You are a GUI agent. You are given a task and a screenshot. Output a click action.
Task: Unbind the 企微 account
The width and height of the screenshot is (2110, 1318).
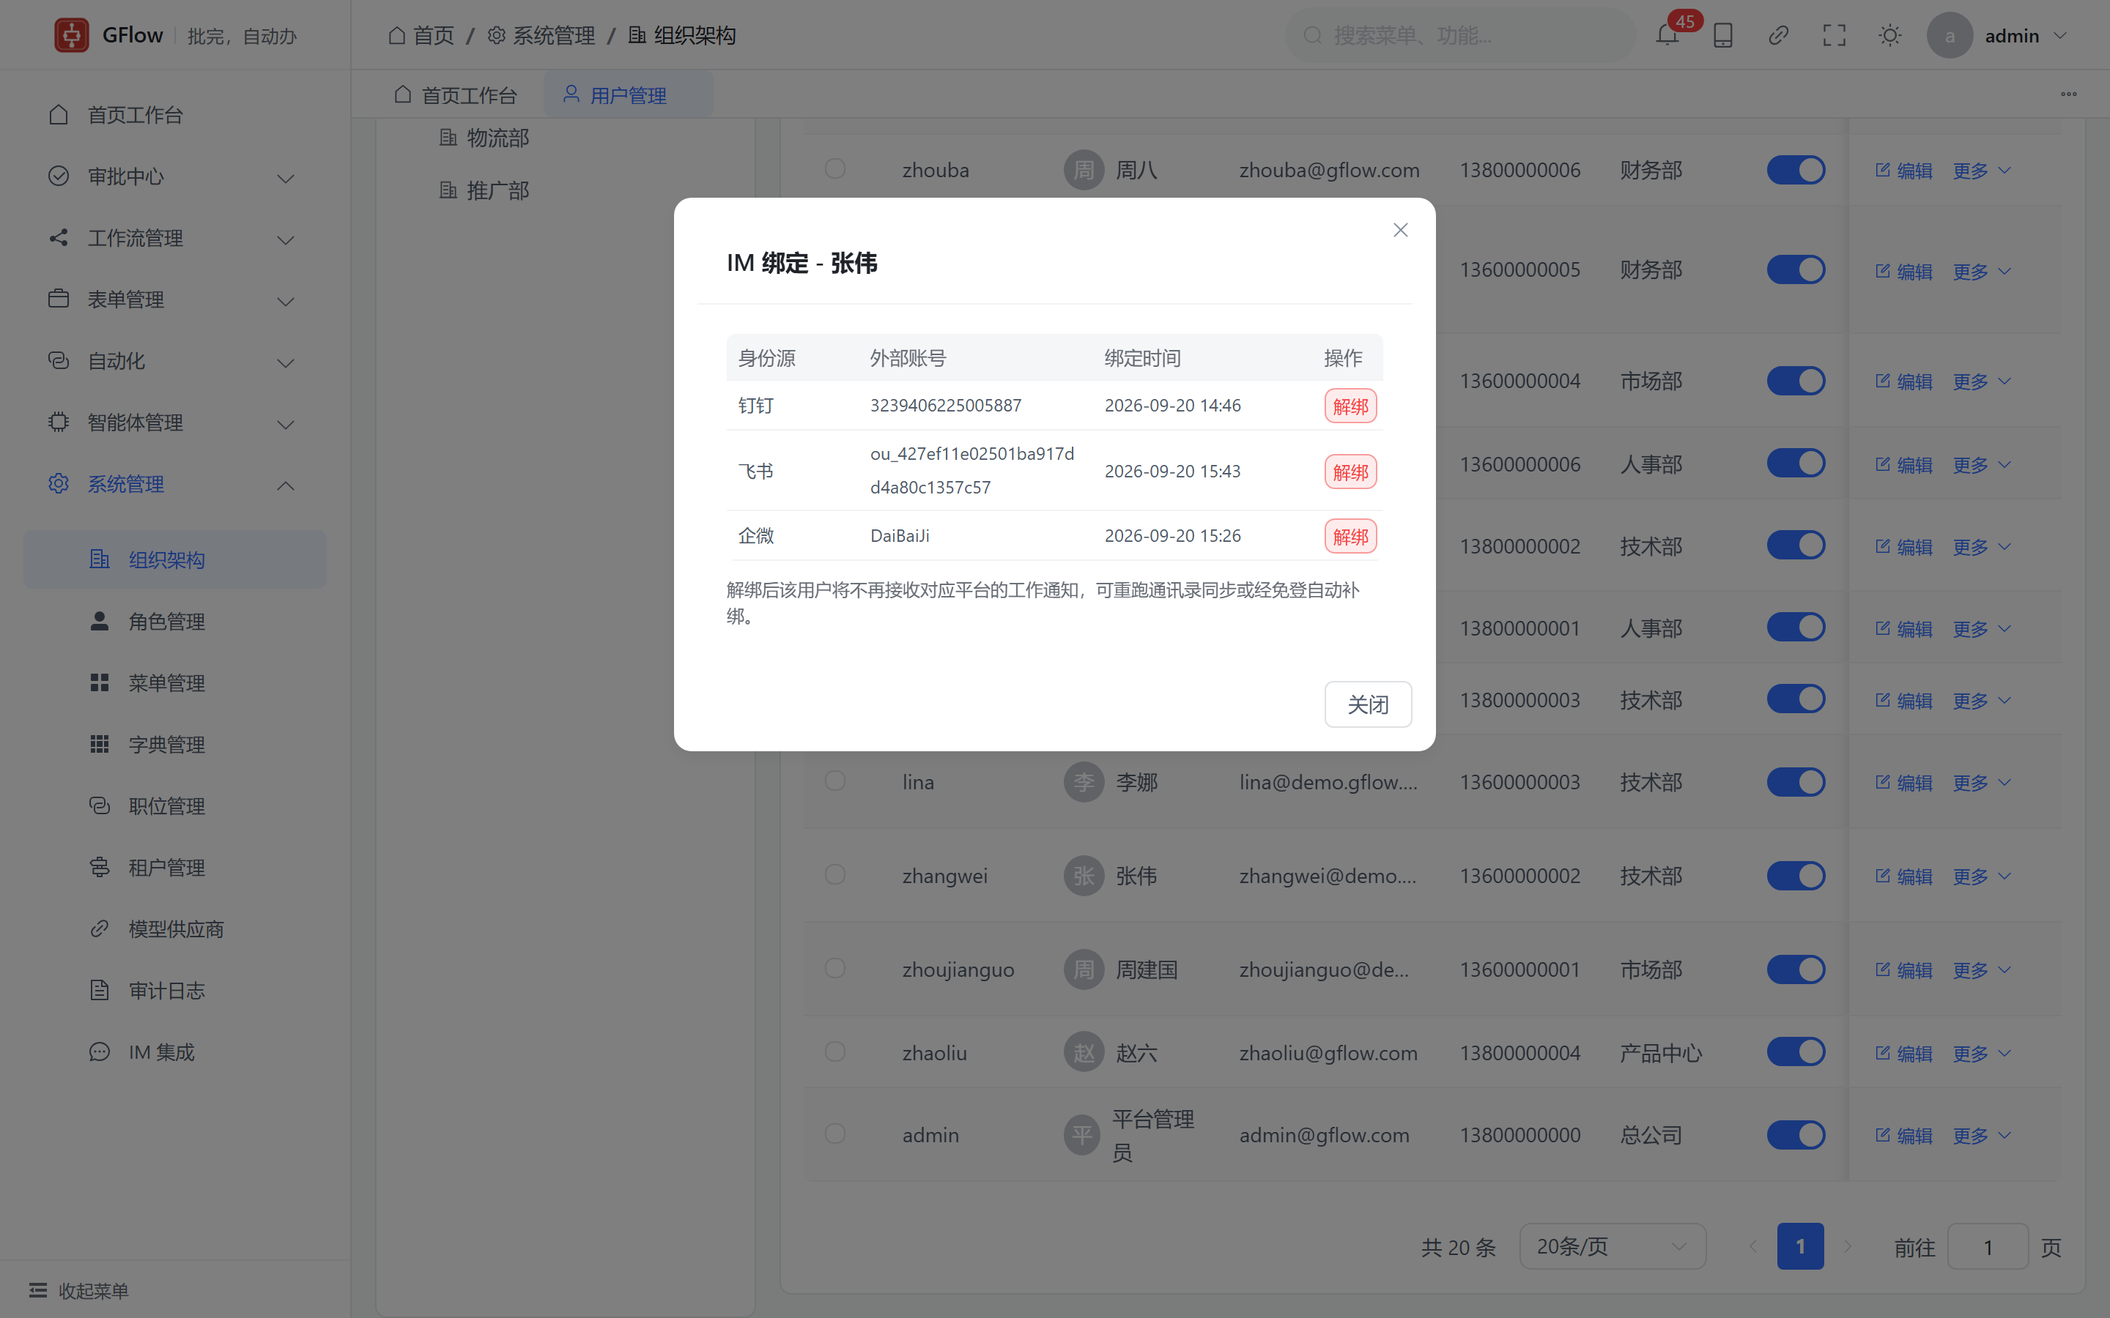click(1350, 536)
